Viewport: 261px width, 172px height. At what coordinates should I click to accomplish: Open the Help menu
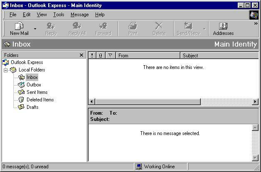pyautogui.click(x=100, y=15)
